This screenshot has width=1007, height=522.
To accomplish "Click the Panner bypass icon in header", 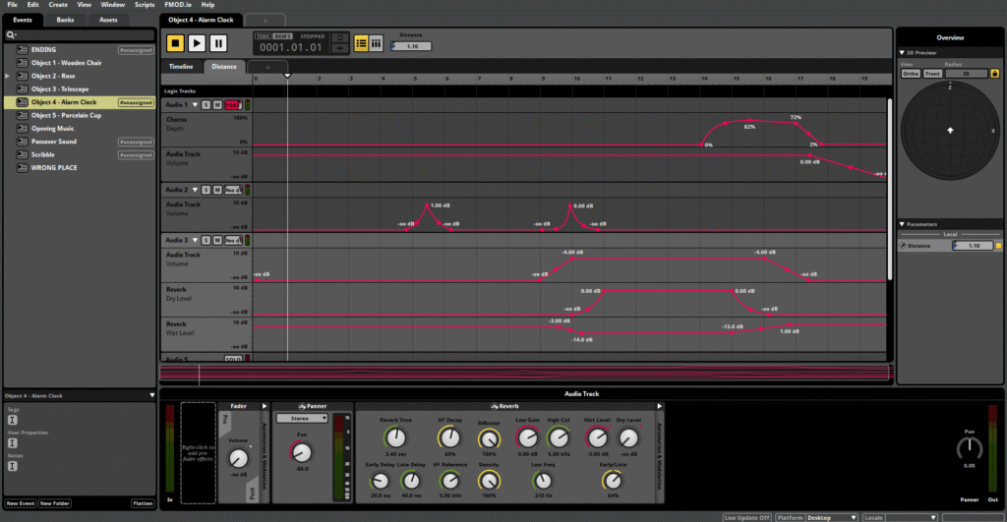I will pyautogui.click(x=302, y=406).
